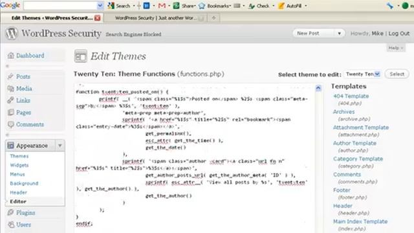Screen dimensions: 414x233
Task: Open Bookmarks in Google toolbar
Action: pyautogui.click(x=215, y=6)
